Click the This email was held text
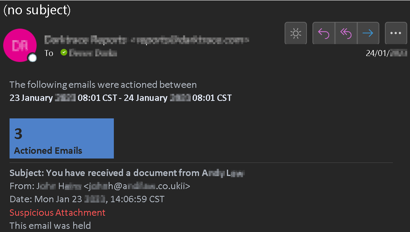The height and width of the screenshot is (232, 410). point(50,226)
